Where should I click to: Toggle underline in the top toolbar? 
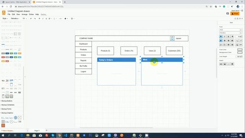point(46,19)
